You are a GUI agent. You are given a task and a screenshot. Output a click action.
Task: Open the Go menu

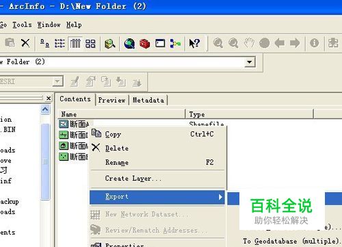(3, 25)
